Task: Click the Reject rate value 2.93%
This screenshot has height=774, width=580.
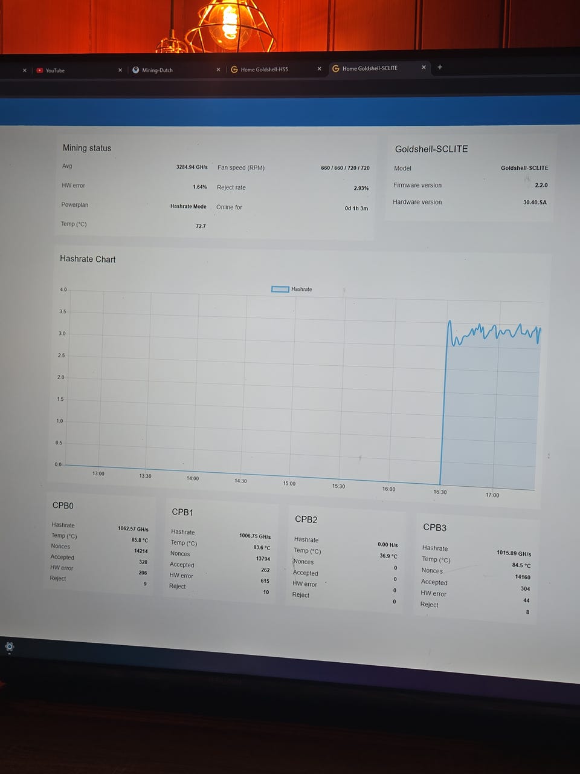Action: [x=361, y=188]
